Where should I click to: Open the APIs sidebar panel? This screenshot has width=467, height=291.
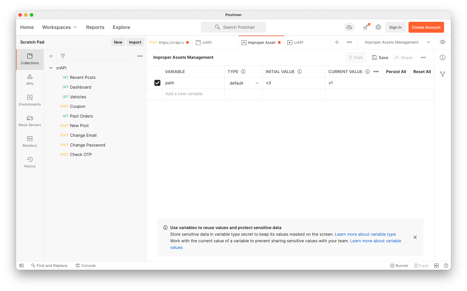30,80
